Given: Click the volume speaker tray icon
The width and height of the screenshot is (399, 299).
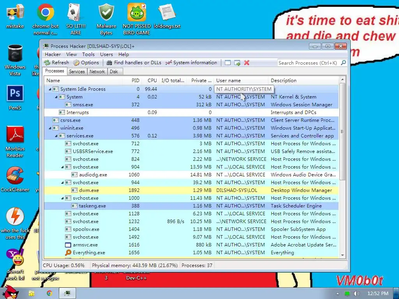Looking at the screenshot, I should click(356, 294).
